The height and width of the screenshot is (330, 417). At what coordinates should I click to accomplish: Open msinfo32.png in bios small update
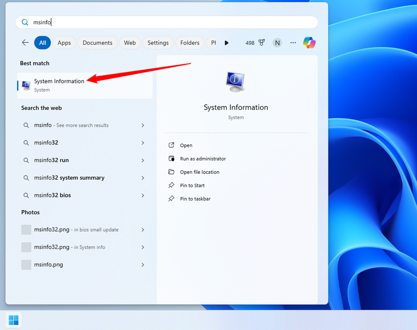point(76,230)
